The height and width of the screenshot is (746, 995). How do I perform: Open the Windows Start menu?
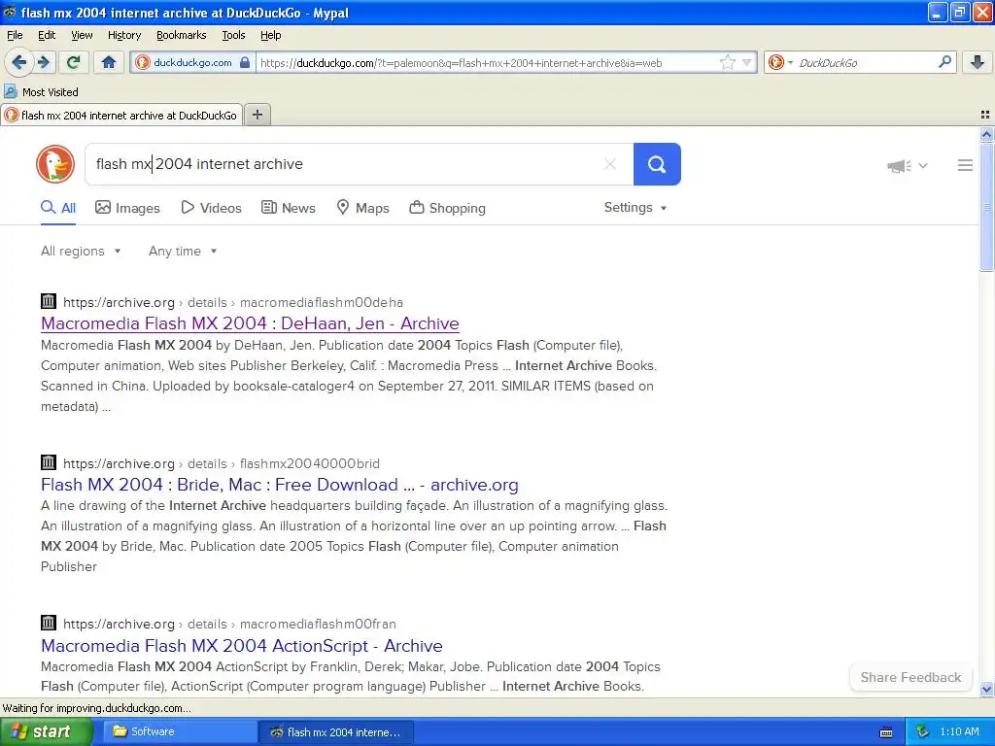click(47, 732)
